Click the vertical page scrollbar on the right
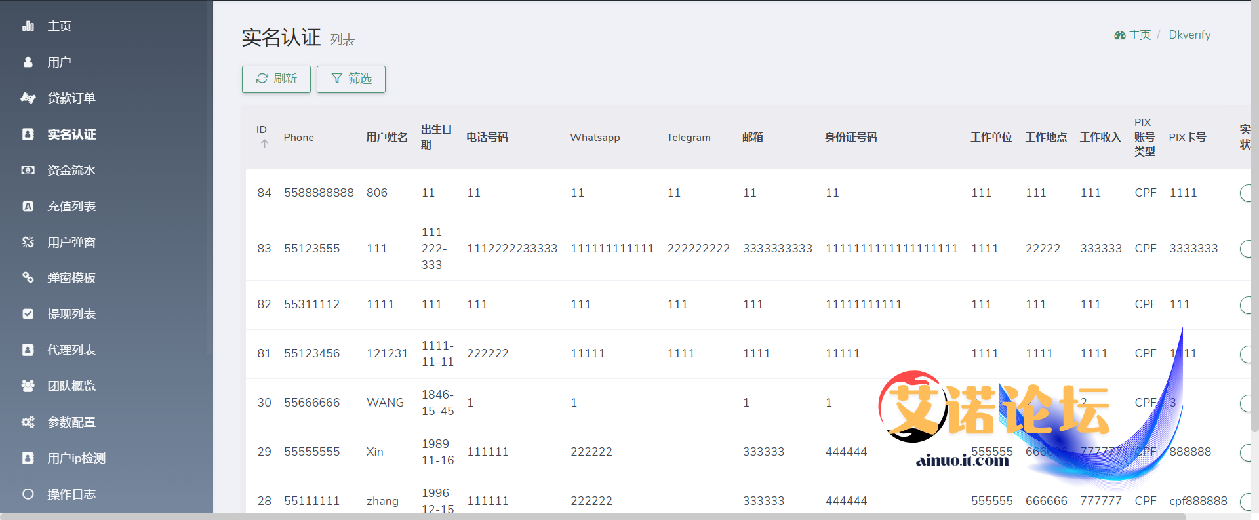This screenshot has height=520, width=1259. [x=1255, y=216]
